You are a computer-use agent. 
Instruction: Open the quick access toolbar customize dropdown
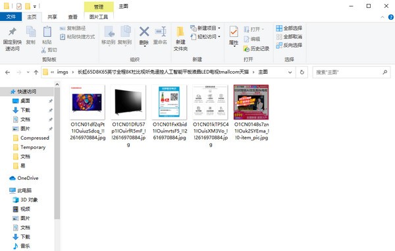click(x=35, y=7)
